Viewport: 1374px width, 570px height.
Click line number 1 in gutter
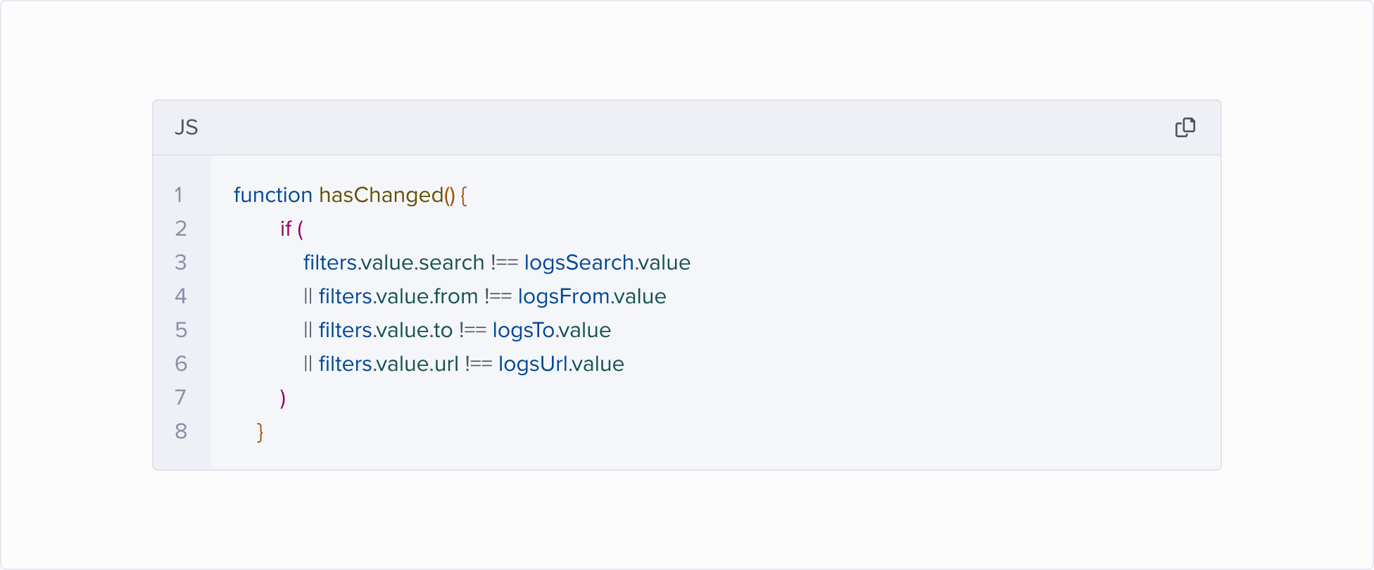coord(179,195)
